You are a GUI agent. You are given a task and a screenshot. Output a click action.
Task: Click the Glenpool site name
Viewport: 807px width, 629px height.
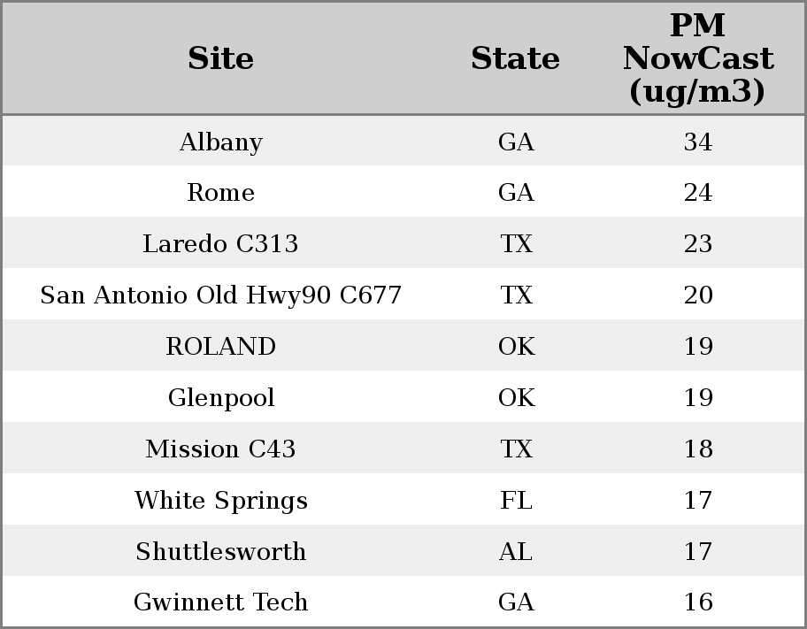(221, 397)
